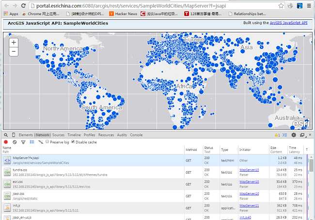This screenshot has width=315, height=220.
Task: Switch to the Audits tab
Action: point(122,135)
